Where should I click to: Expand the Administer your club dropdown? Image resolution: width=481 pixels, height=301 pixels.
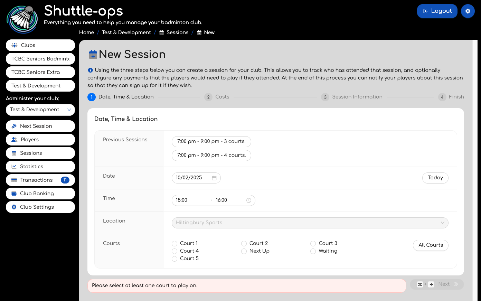[x=40, y=110]
